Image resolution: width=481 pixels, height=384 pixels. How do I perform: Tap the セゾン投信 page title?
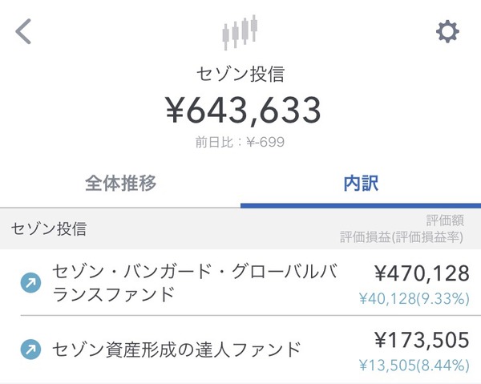click(x=240, y=74)
